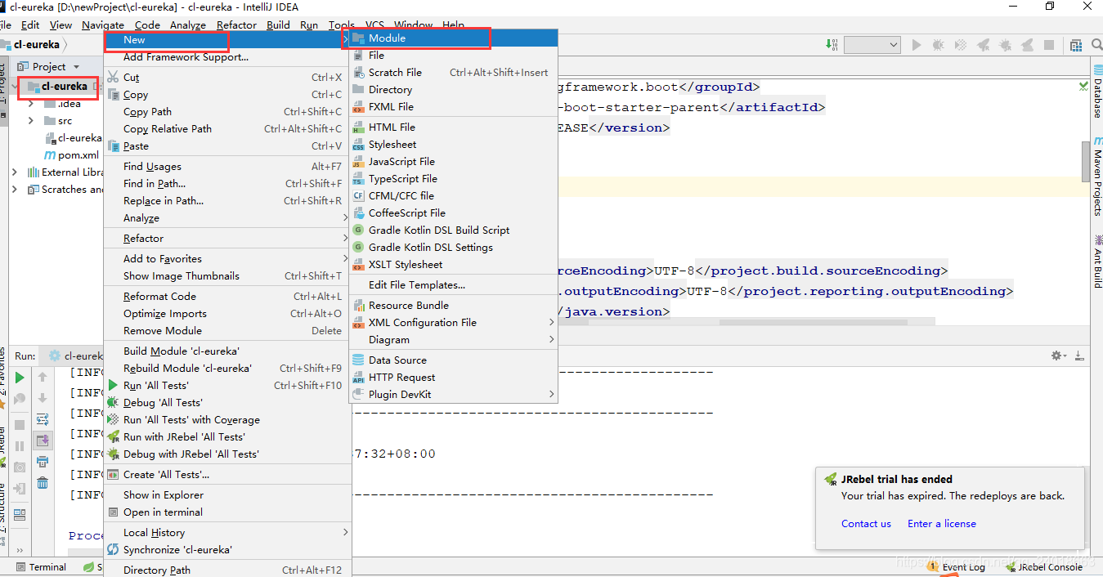Click the hide Run panel icon

point(1079,356)
